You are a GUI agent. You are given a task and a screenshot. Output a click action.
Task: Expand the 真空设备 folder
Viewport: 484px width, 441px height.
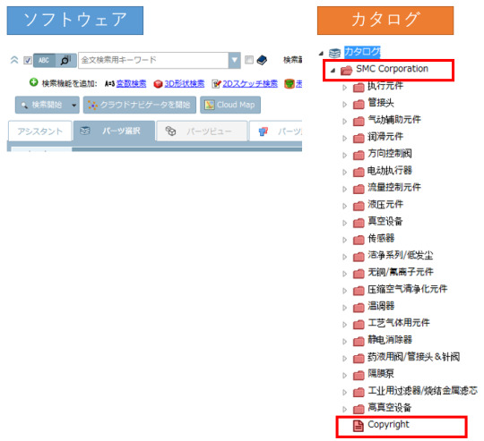click(345, 223)
